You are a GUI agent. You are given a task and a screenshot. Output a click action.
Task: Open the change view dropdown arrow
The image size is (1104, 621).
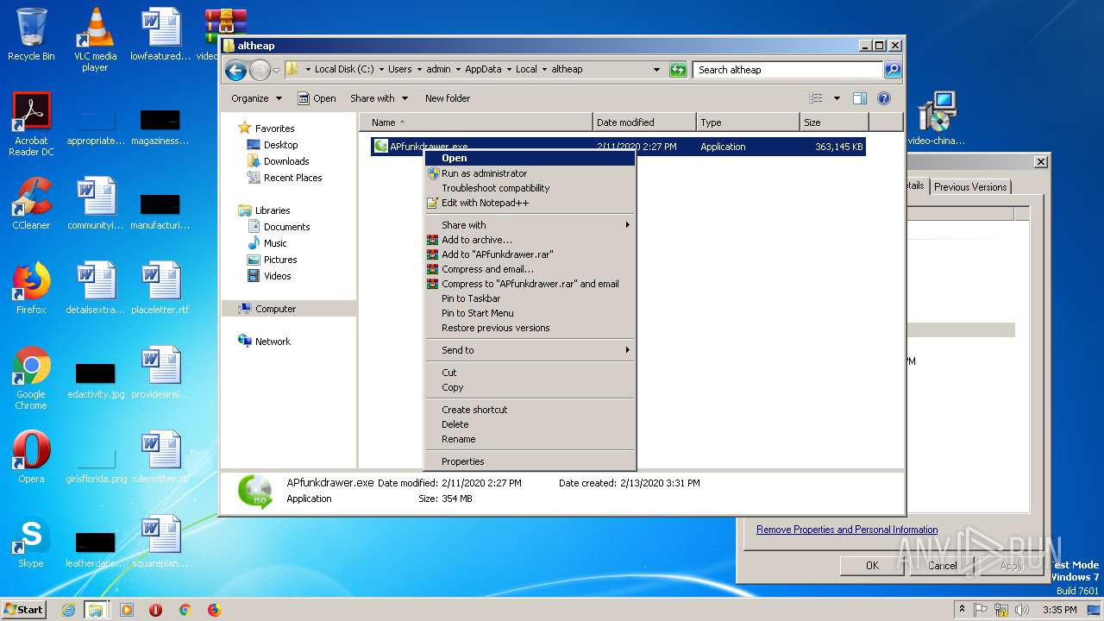(837, 98)
